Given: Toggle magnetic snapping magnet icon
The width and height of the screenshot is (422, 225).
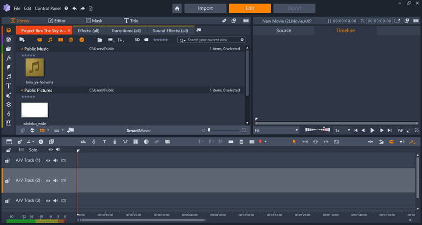Looking at the screenshot, I should pyautogui.click(x=392, y=142).
